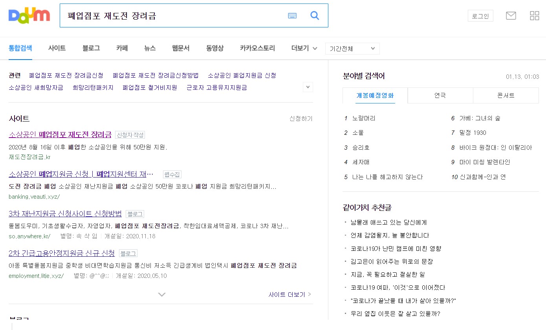Switch to the 카카오스토리 tab
The width and height of the screenshot is (546, 330).
click(x=257, y=48)
